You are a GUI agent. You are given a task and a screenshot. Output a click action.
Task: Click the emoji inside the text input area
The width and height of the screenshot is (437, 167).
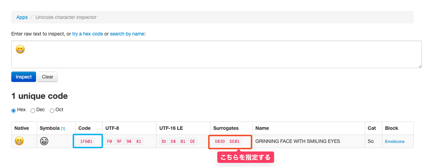click(20, 49)
